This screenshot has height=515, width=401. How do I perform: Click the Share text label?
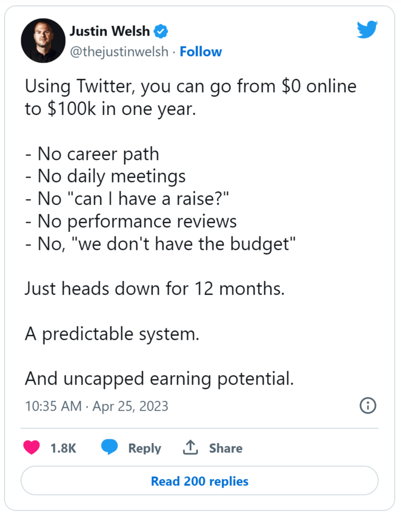point(225,448)
